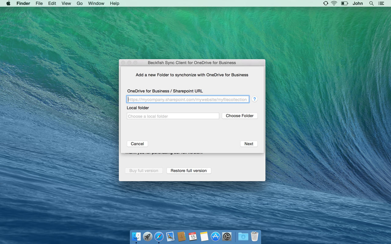Viewport: 391px width, 244px height.
Task: Click the battery status icon
Action: pos(345,3)
